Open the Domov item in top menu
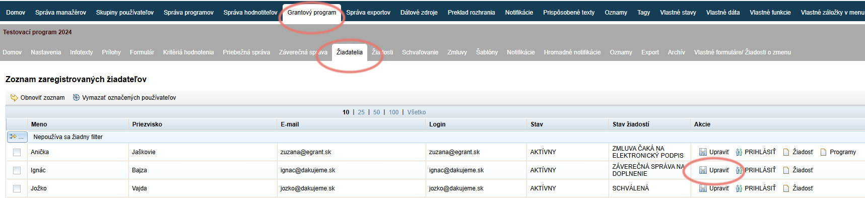This screenshot has width=865, height=198. [16, 13]
